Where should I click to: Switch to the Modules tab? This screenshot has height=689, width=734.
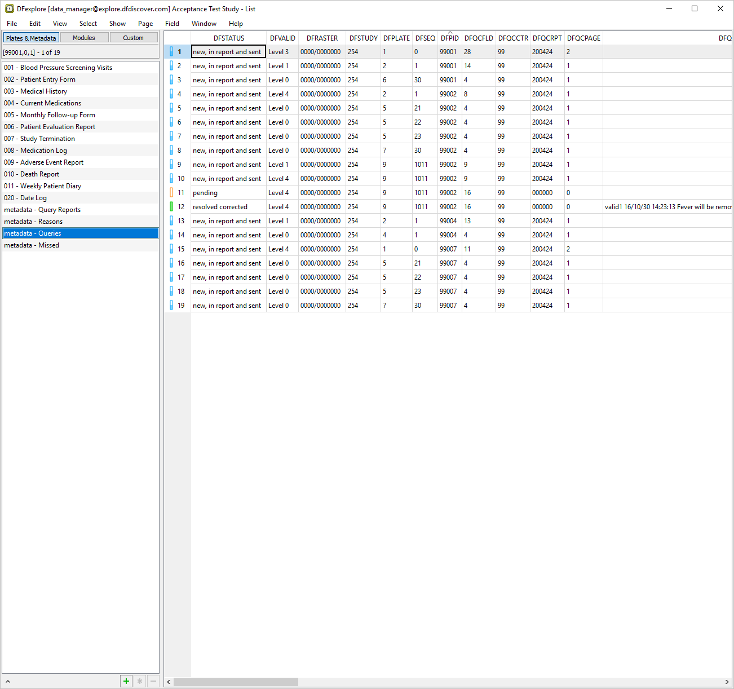point(84,38)
